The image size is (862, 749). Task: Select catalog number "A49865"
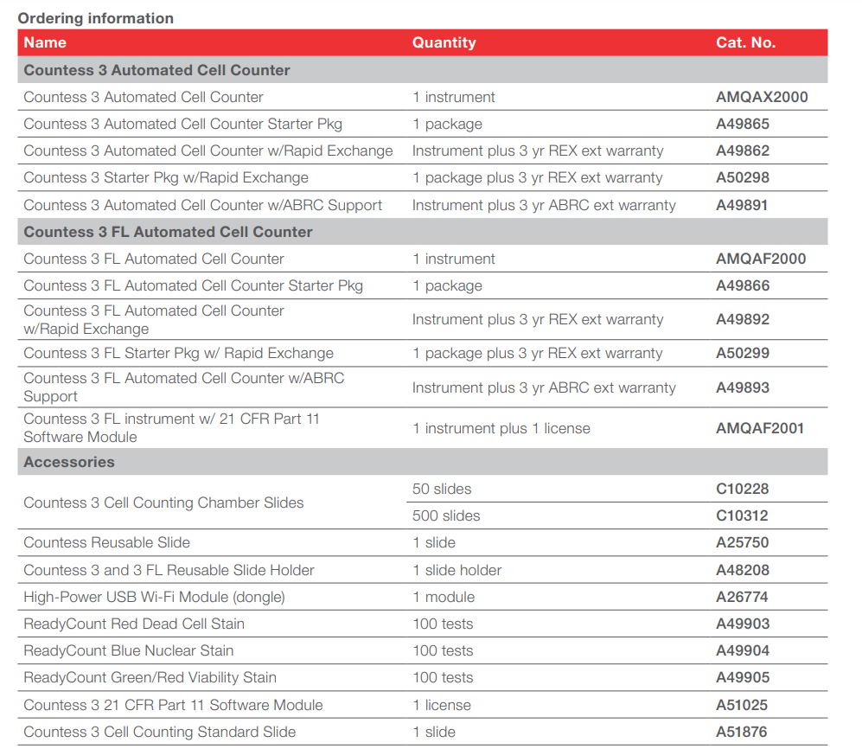[x=743, y=125]
